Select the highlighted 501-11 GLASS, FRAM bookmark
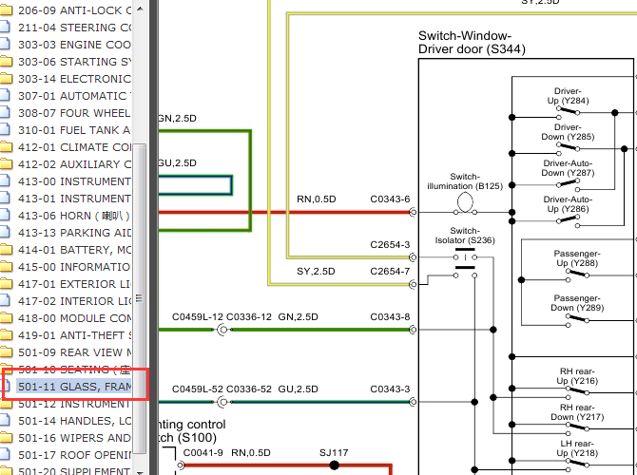This screenshot has width=637, height=475. pos(74,387)
